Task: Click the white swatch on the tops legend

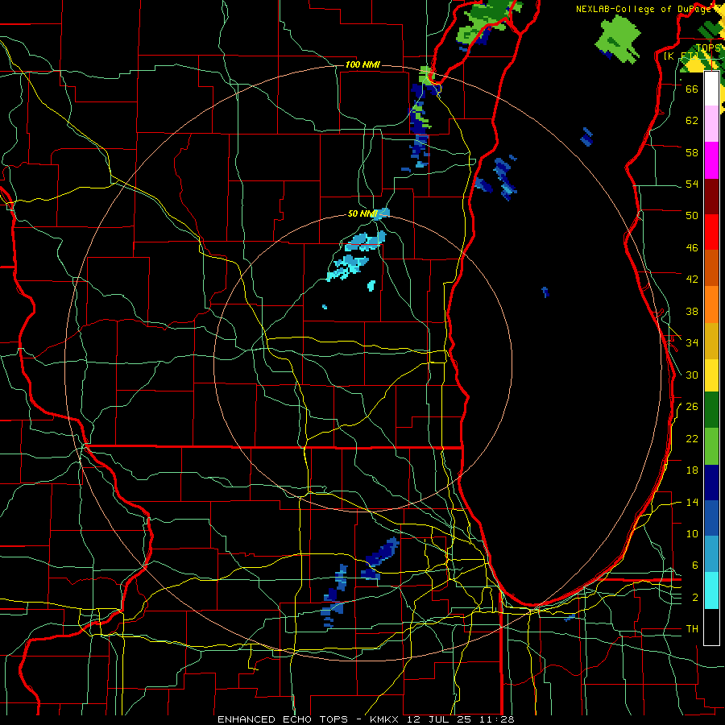Action: (711, 89)
